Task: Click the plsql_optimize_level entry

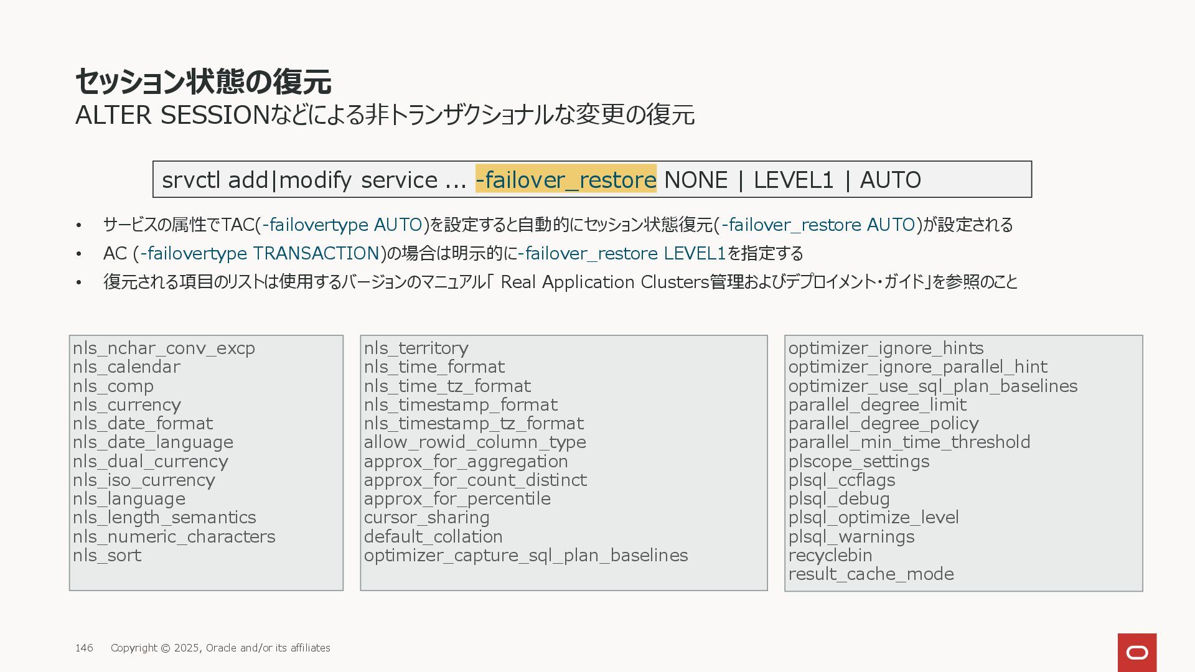Action: [874, 518]
